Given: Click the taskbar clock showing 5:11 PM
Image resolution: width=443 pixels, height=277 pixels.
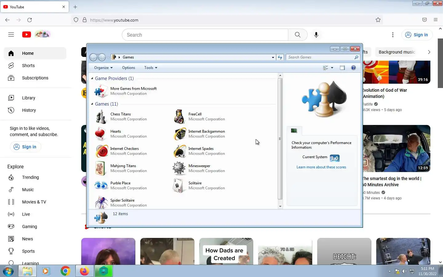Looking at the screenshot, I should tap(427, 271).
